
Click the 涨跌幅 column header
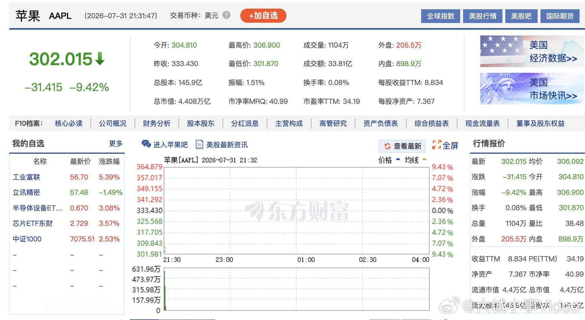pyautogui.click(x=109, y=161)
